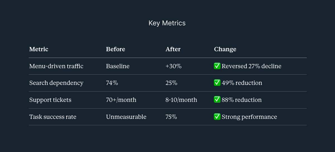Click the green checkmark beside 49% reduction

tap(217, 83)
